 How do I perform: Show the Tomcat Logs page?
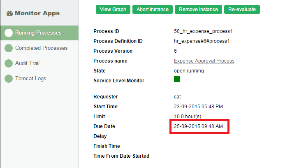point(30,79)
